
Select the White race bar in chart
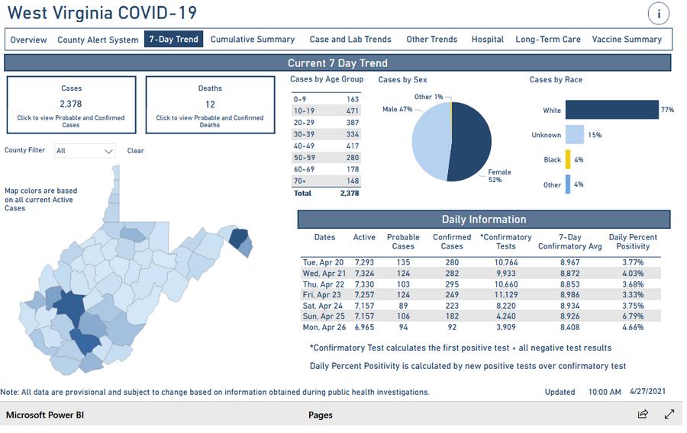pyautogui.click(x=611, y=110)
